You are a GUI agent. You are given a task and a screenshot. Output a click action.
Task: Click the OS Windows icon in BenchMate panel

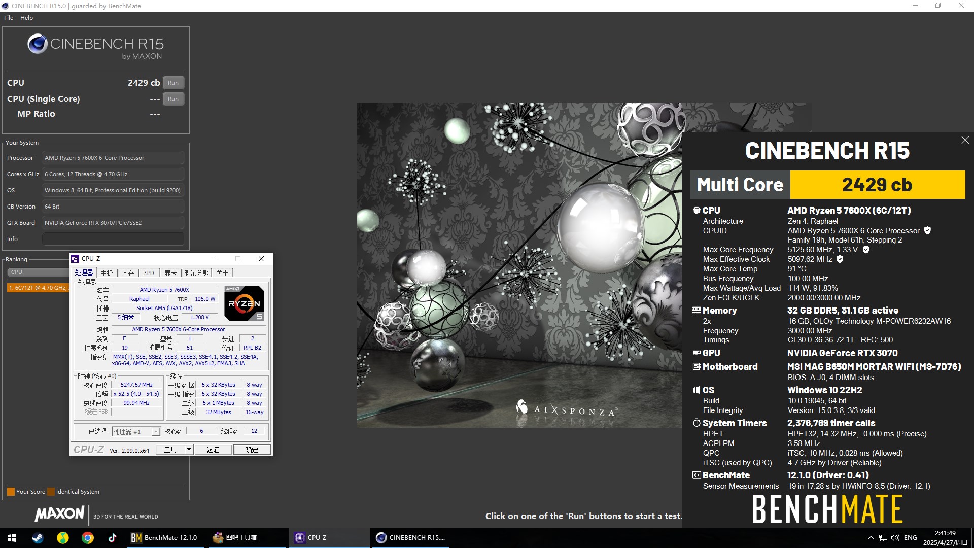click(697, 390)
